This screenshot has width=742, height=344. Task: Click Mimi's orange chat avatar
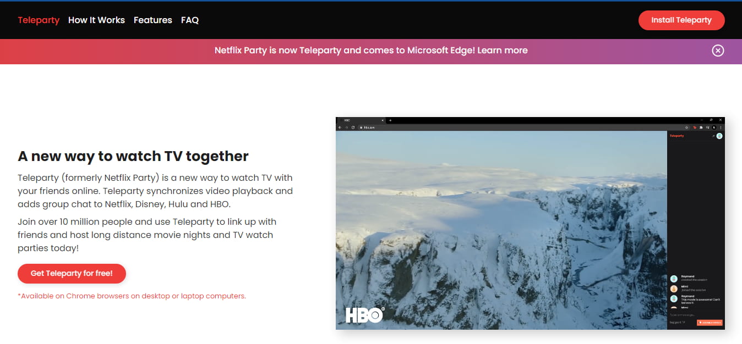pos(674,288)
